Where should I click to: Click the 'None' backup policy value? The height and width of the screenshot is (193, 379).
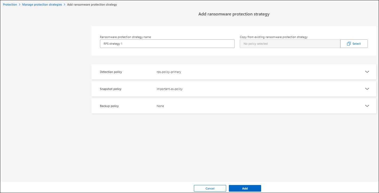160,106
